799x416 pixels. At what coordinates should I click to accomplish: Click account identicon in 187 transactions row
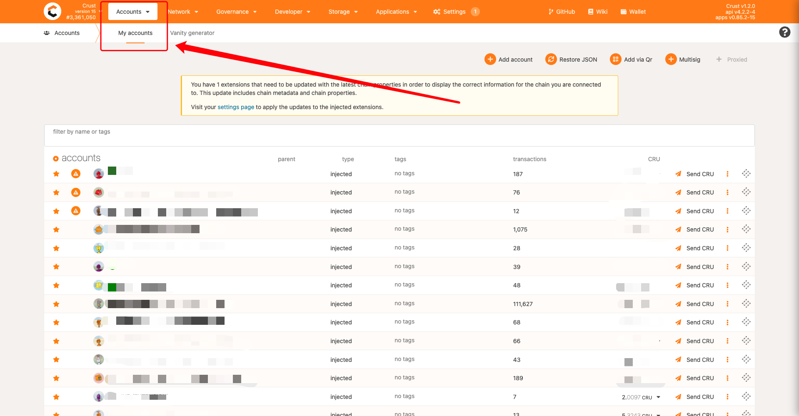click(x=99, y=174)
